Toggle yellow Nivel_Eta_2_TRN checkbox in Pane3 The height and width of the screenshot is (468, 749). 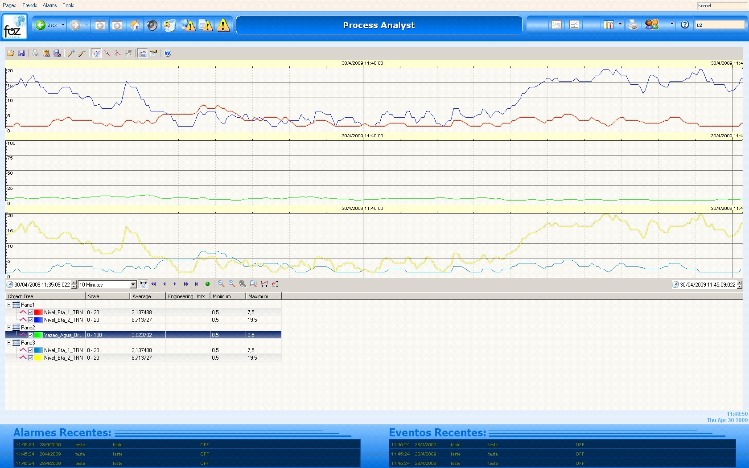coord(31,358)
